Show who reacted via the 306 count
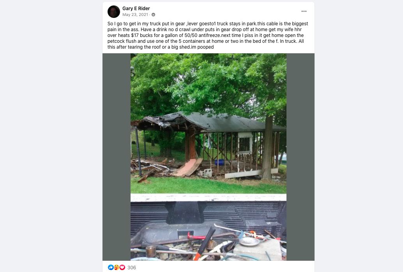The height and width of the screenshot is (272, 403). (132, 268)
